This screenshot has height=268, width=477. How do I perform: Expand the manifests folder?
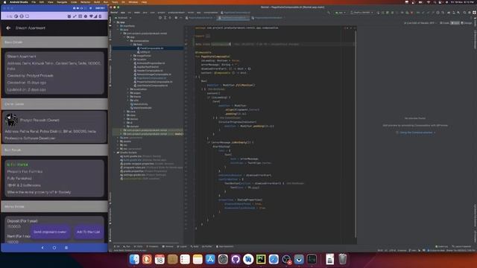tap(118, 26)
